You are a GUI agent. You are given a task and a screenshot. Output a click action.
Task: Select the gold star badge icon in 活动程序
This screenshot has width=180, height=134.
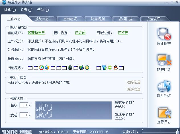point(87,68)
